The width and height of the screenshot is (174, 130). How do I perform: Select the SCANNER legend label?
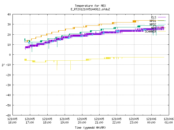tap(150, 31)
